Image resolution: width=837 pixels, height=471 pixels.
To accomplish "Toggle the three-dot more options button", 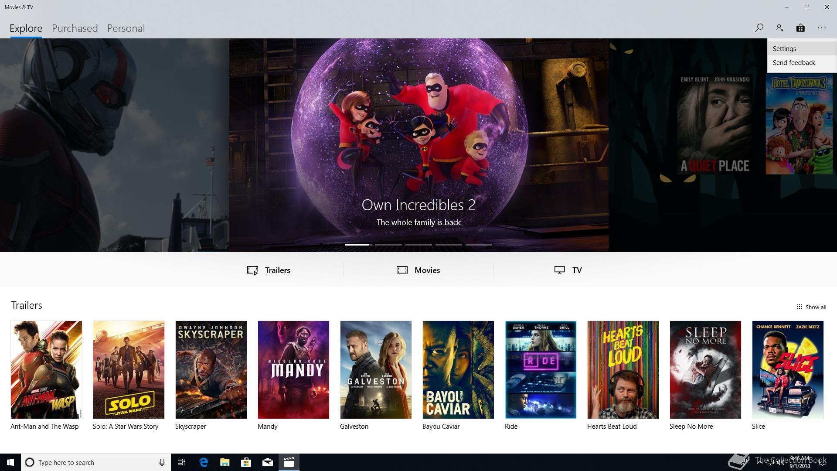I will [x=822, y=28].
